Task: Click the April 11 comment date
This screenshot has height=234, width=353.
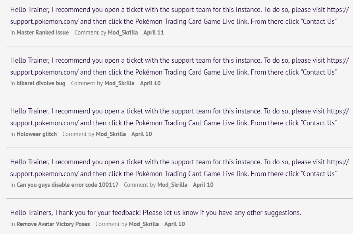Action: click(x=154, y=33)
